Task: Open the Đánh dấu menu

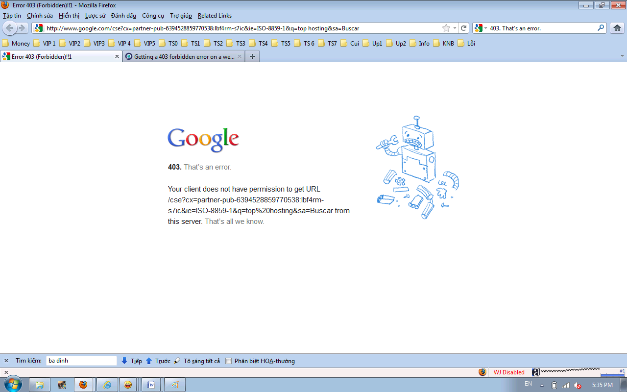Action: point(123,16)
